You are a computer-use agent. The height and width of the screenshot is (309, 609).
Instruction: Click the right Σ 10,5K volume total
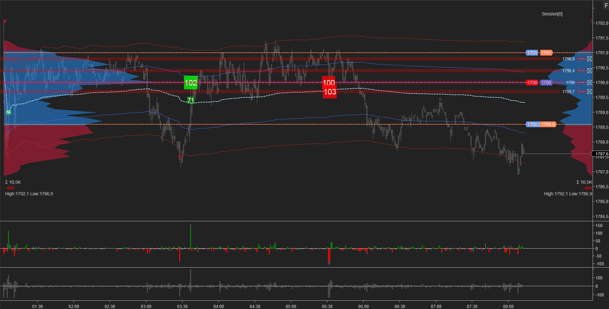pos(584,182)
